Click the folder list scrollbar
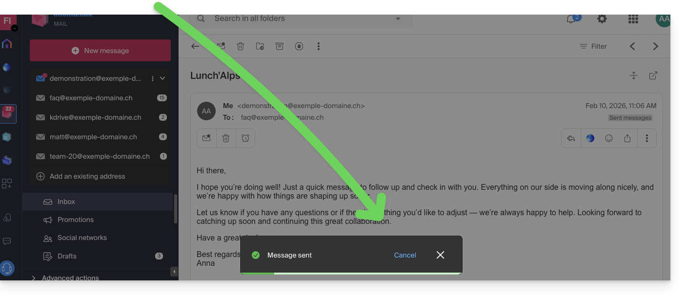This screenshot has width=685, height=295. click(176, 209)
